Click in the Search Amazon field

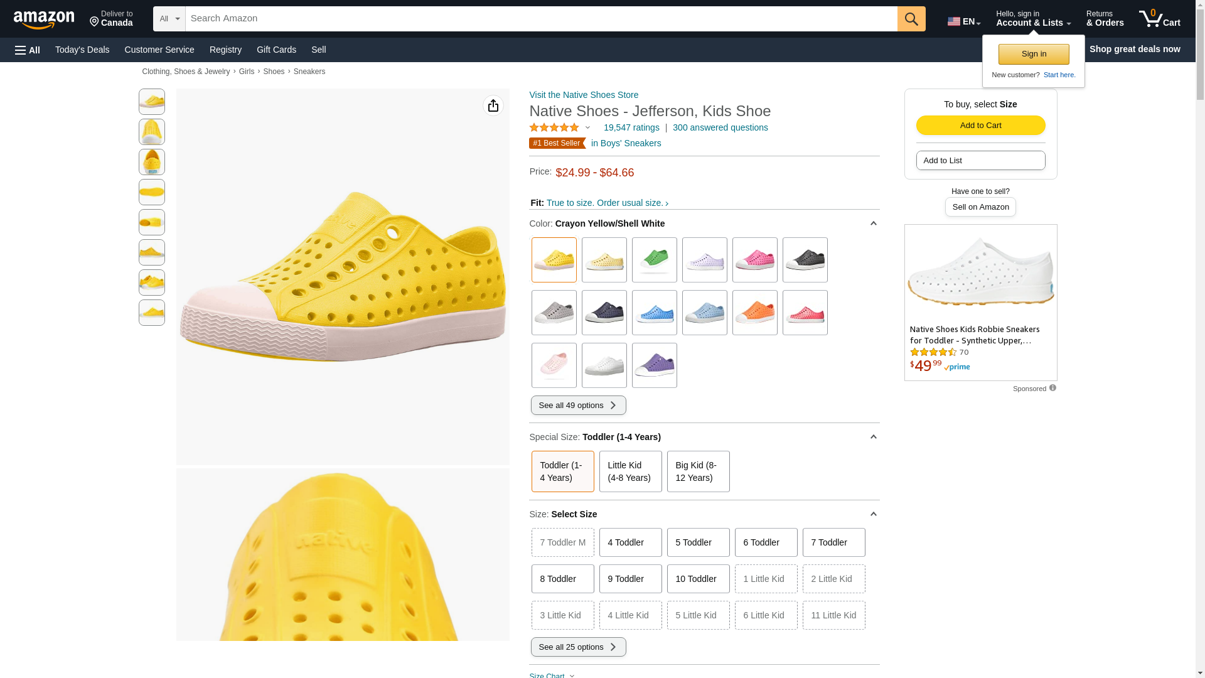tap(541, 19)
